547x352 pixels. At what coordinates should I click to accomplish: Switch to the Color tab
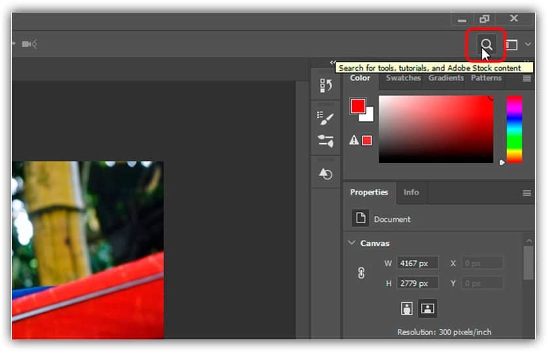(x=360, y=78)
